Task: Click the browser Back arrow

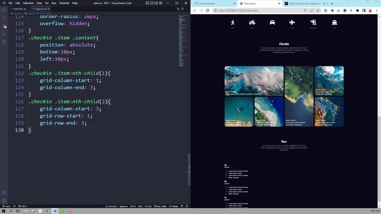Action: pos(195,11)
